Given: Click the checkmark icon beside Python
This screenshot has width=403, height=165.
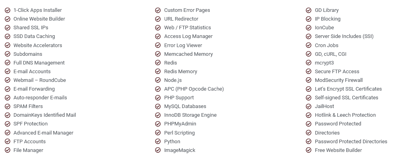Looking at the screenshot, I should coord(158,142).
